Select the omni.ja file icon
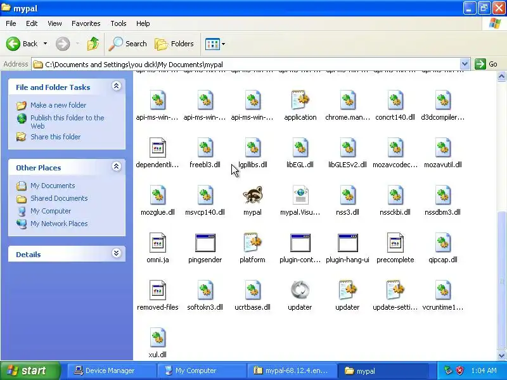Viewport: 507px width, 380px height. point(157,243)
